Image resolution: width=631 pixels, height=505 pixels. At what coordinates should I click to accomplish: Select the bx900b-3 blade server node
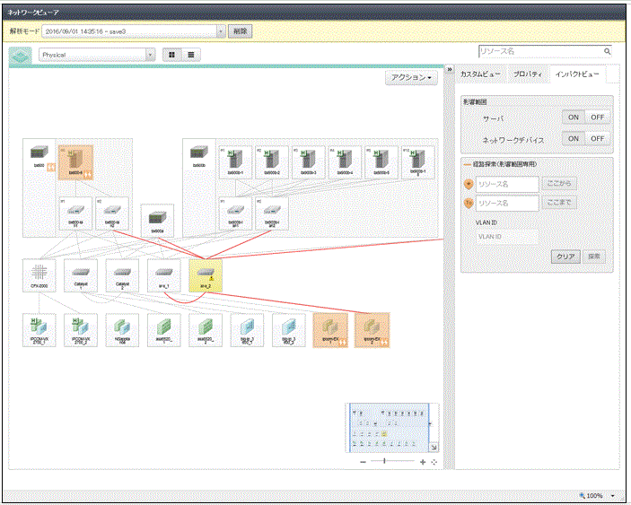tap(308, 162)
